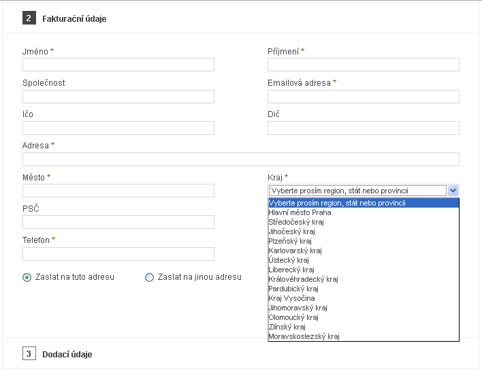Pick 'Kraj Vysočina' option
The width and height of the screenshot is (482, 371).
pyautogui.click(x=292, y=298)
